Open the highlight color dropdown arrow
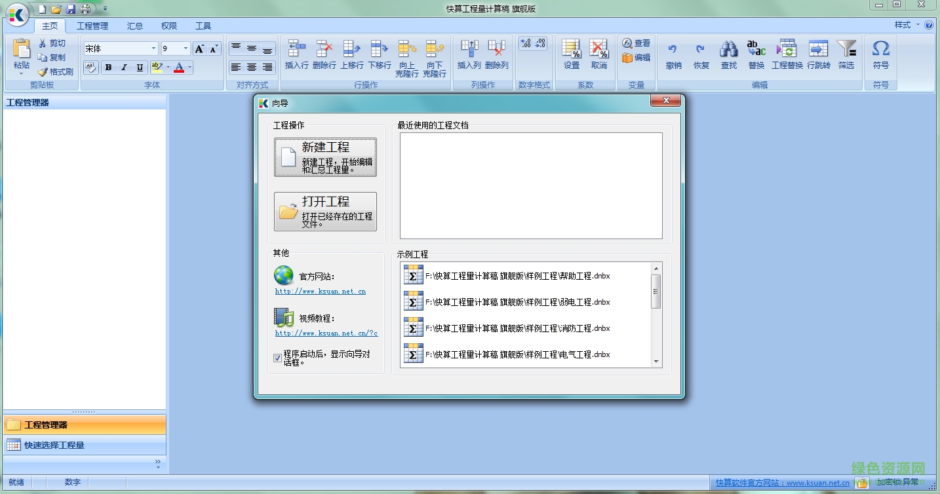The image size is (940, 494). tap(168, 67)
